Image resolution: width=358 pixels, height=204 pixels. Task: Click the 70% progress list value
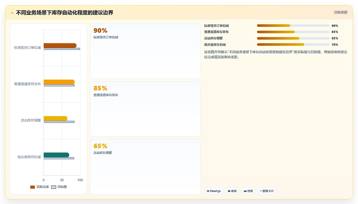tap(335, 45)
